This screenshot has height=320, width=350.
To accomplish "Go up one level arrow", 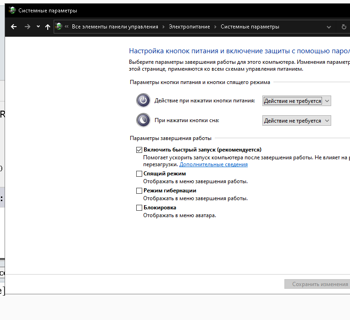I will click(x=47, y=27).
